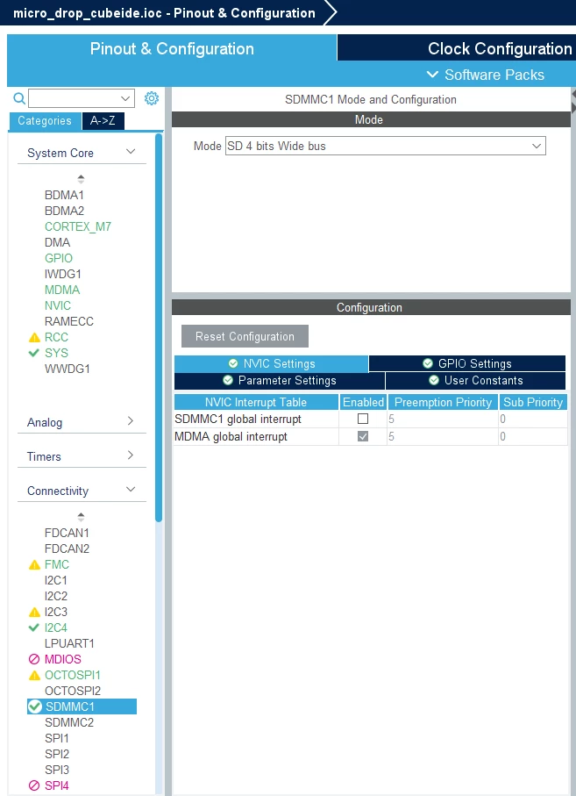Select FDCAN2 in Connectivity
576x796 pixels.
[67, 549]
